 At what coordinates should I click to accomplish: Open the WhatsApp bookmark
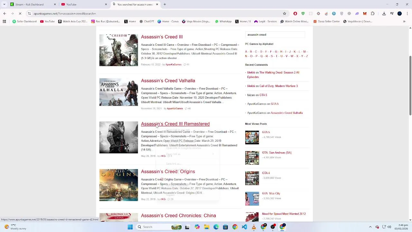click(224, 22)
